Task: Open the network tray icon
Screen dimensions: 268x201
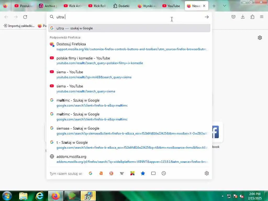Action: [229, 196]
